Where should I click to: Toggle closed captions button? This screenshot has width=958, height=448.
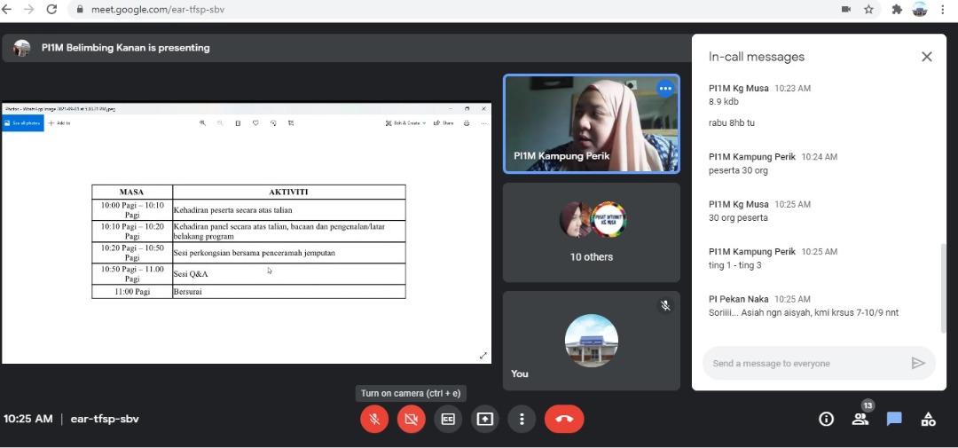[x=448, y=419]
